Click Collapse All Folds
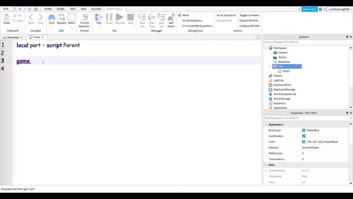 pos(249,26)
